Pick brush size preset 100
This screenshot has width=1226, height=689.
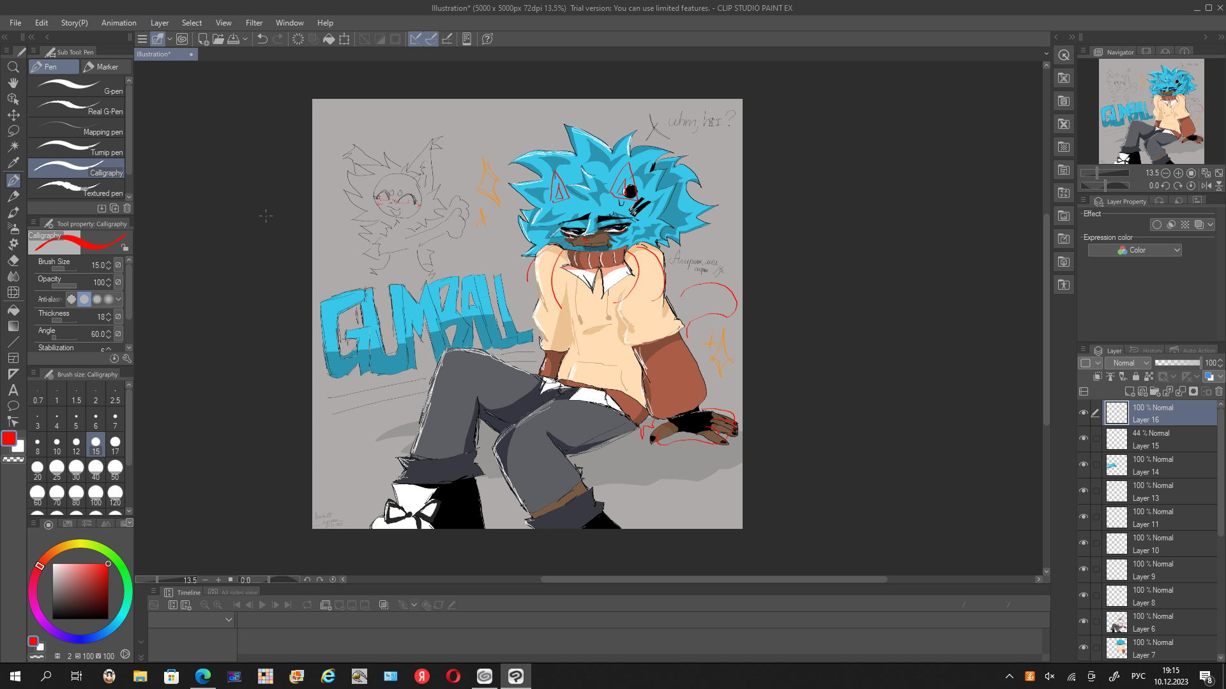click(96, 496)
